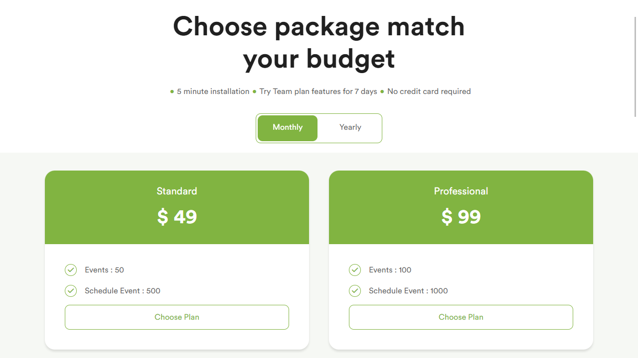The height and width of the screenshot is (358, 638).
Task: Click the page's vertical scrollbar thumb
Action: [636, 67]
